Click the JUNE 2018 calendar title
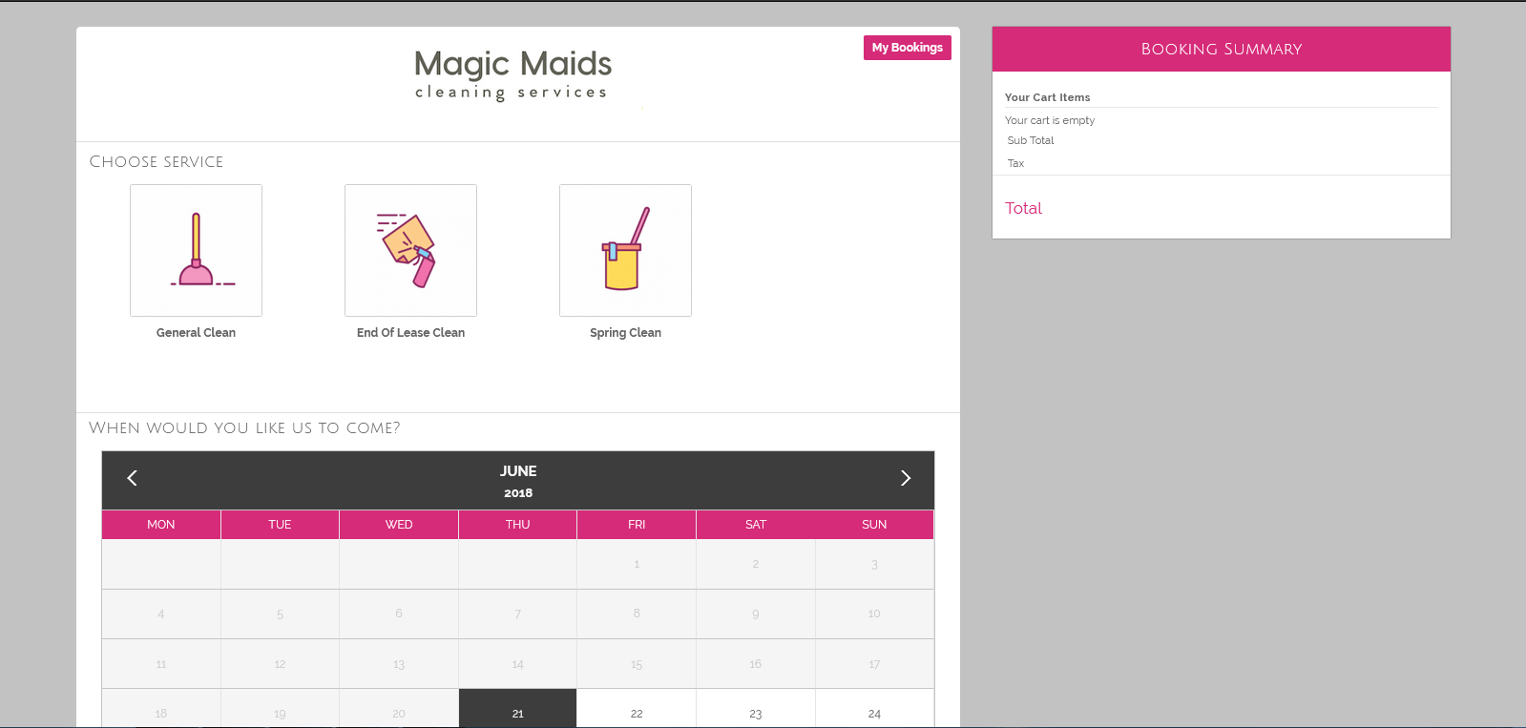This screenshot has height=728, width=1526. [518, 481]
